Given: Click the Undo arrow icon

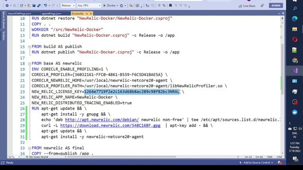Looking at the screenshot, I should [x=45, y=6].
